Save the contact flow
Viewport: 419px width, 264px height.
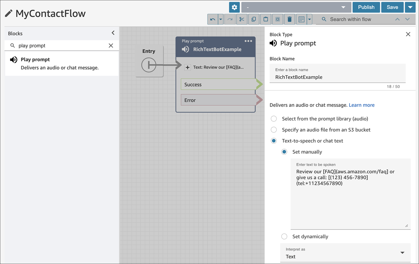[392, 7]
